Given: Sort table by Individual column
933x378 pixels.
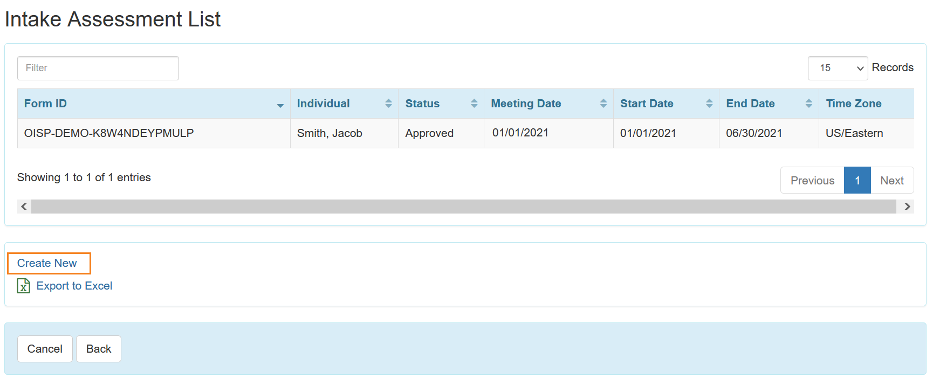Looking at the screenshot, I should coord(388,104).
